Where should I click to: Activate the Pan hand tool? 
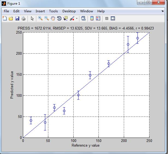(x=53, y=19)
